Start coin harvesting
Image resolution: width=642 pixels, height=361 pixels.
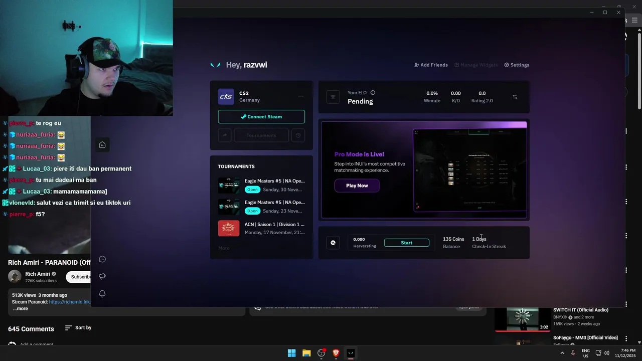tap(407, 243)
